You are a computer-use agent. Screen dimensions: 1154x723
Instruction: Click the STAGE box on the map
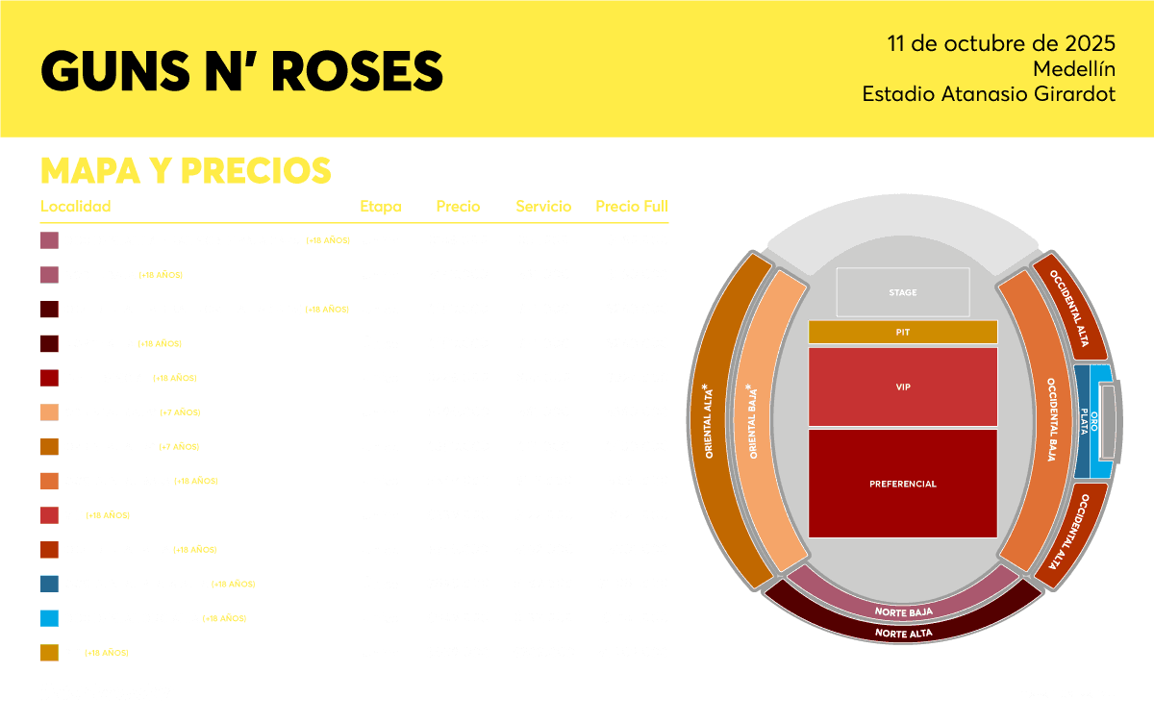coord(902,292)
